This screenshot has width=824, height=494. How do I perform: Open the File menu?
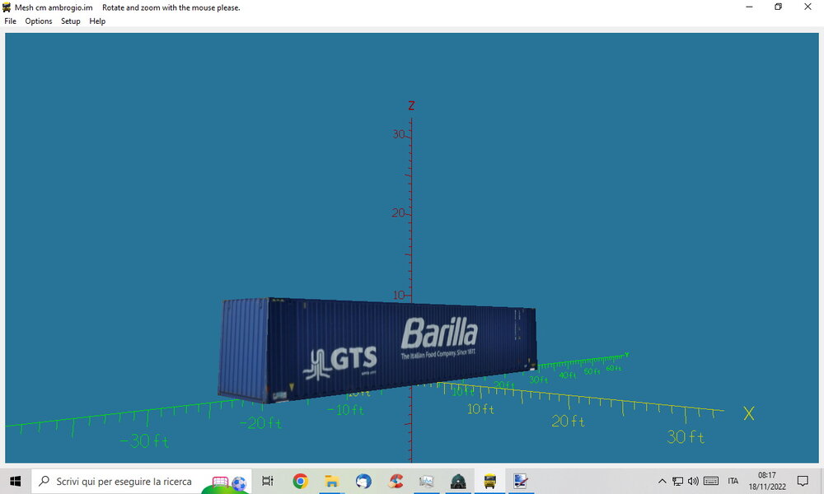[10, 21]
